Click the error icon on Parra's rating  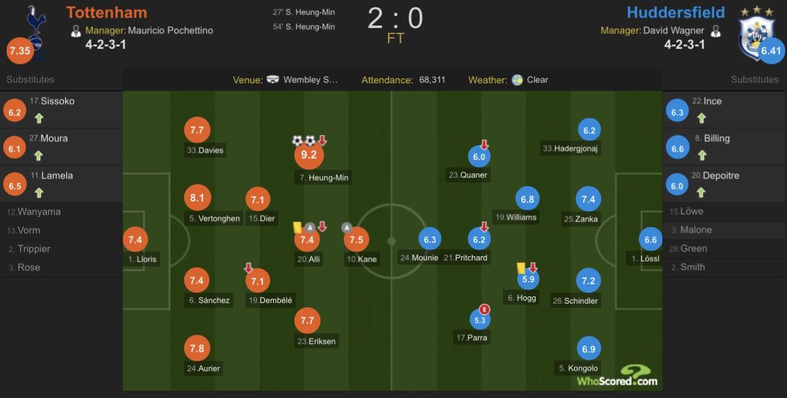(485, 309)
